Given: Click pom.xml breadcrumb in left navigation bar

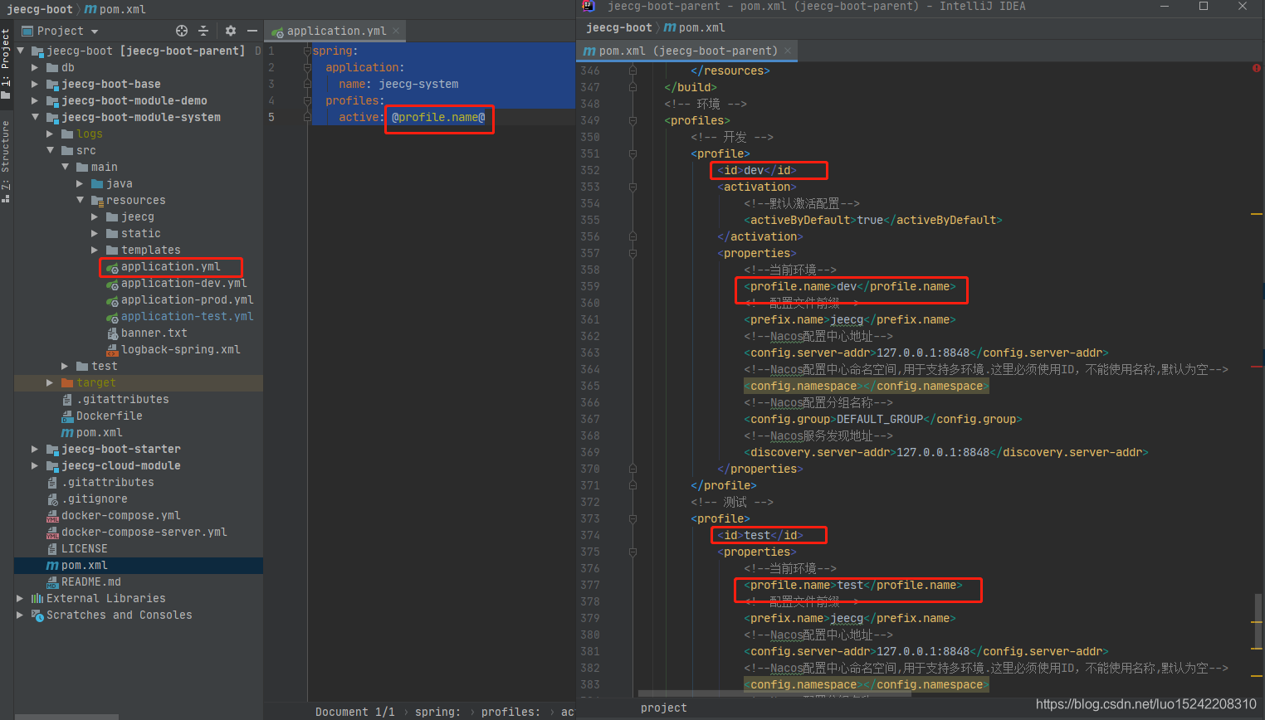Looking at the screenshot, I should pos(115,9).
